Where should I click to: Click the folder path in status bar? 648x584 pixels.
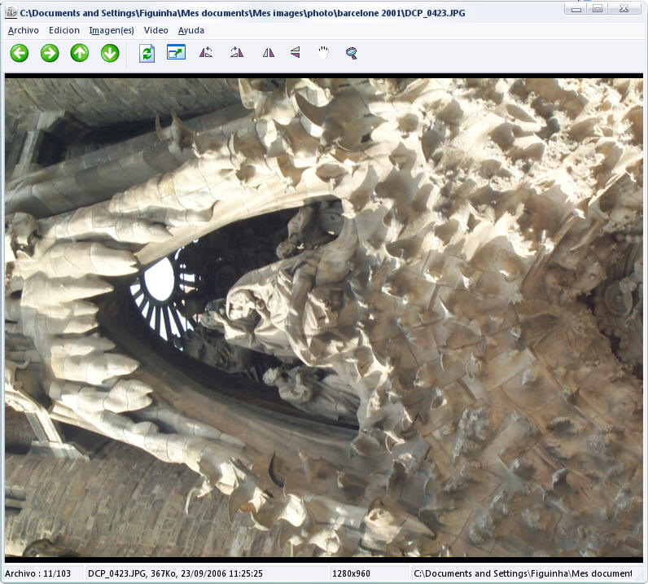tap(523, 573)
